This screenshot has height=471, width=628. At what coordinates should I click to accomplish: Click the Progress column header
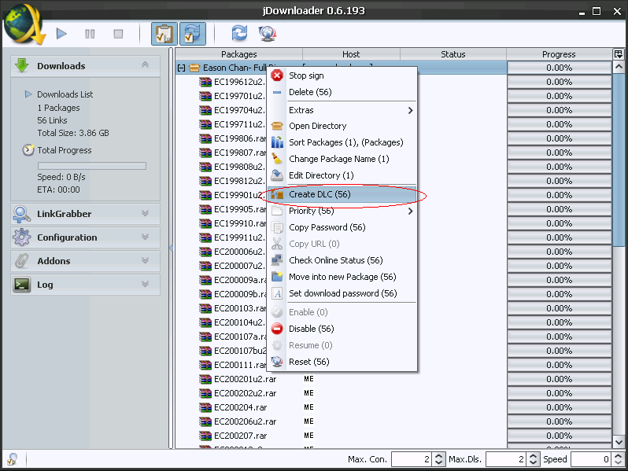pyautogui.click(x=559, y=54)
